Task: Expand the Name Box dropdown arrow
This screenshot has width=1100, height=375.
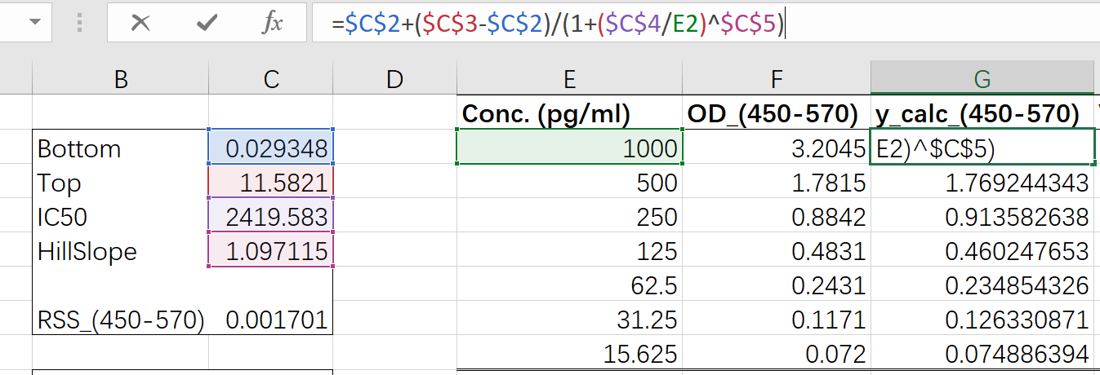Action: [34, 23]
